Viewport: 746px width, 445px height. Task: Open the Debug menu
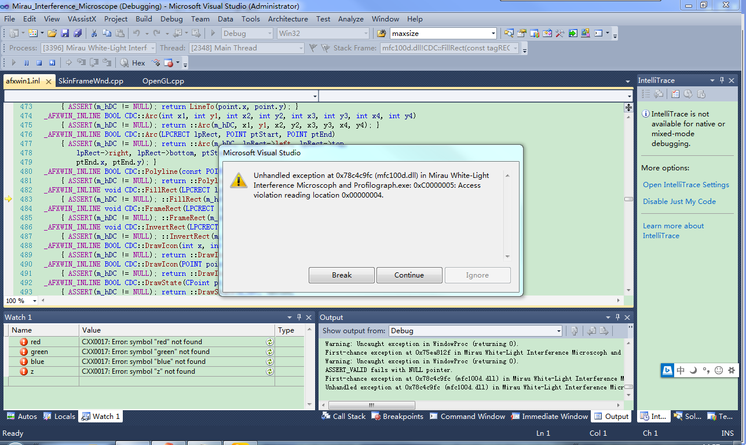point(171,19)
